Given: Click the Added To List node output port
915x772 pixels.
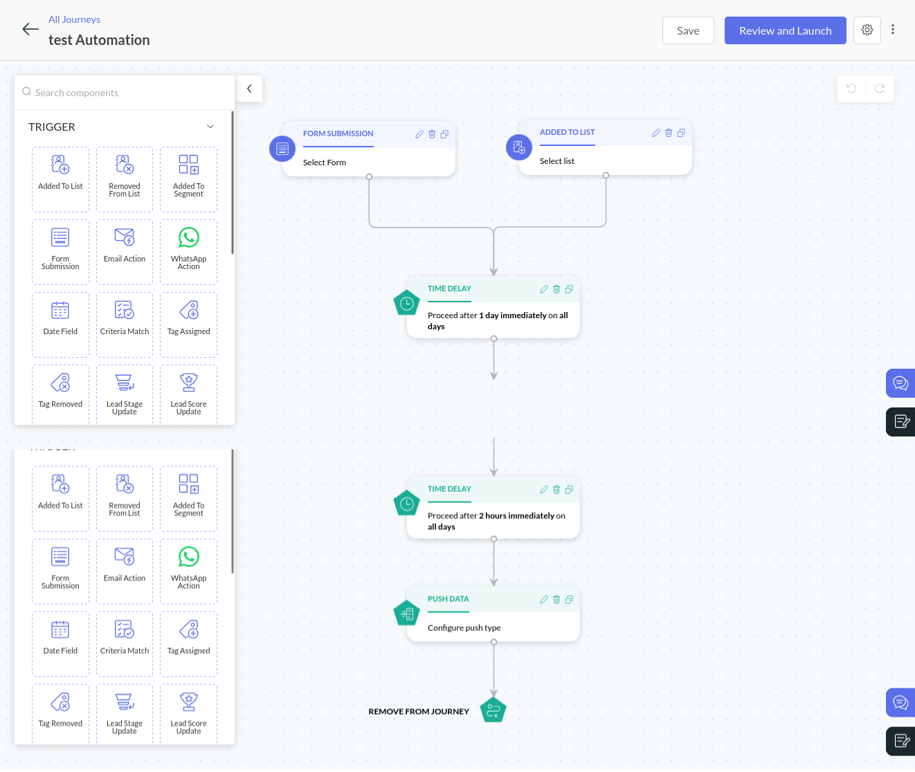Looking at the screenshot, I should point(606,175).
